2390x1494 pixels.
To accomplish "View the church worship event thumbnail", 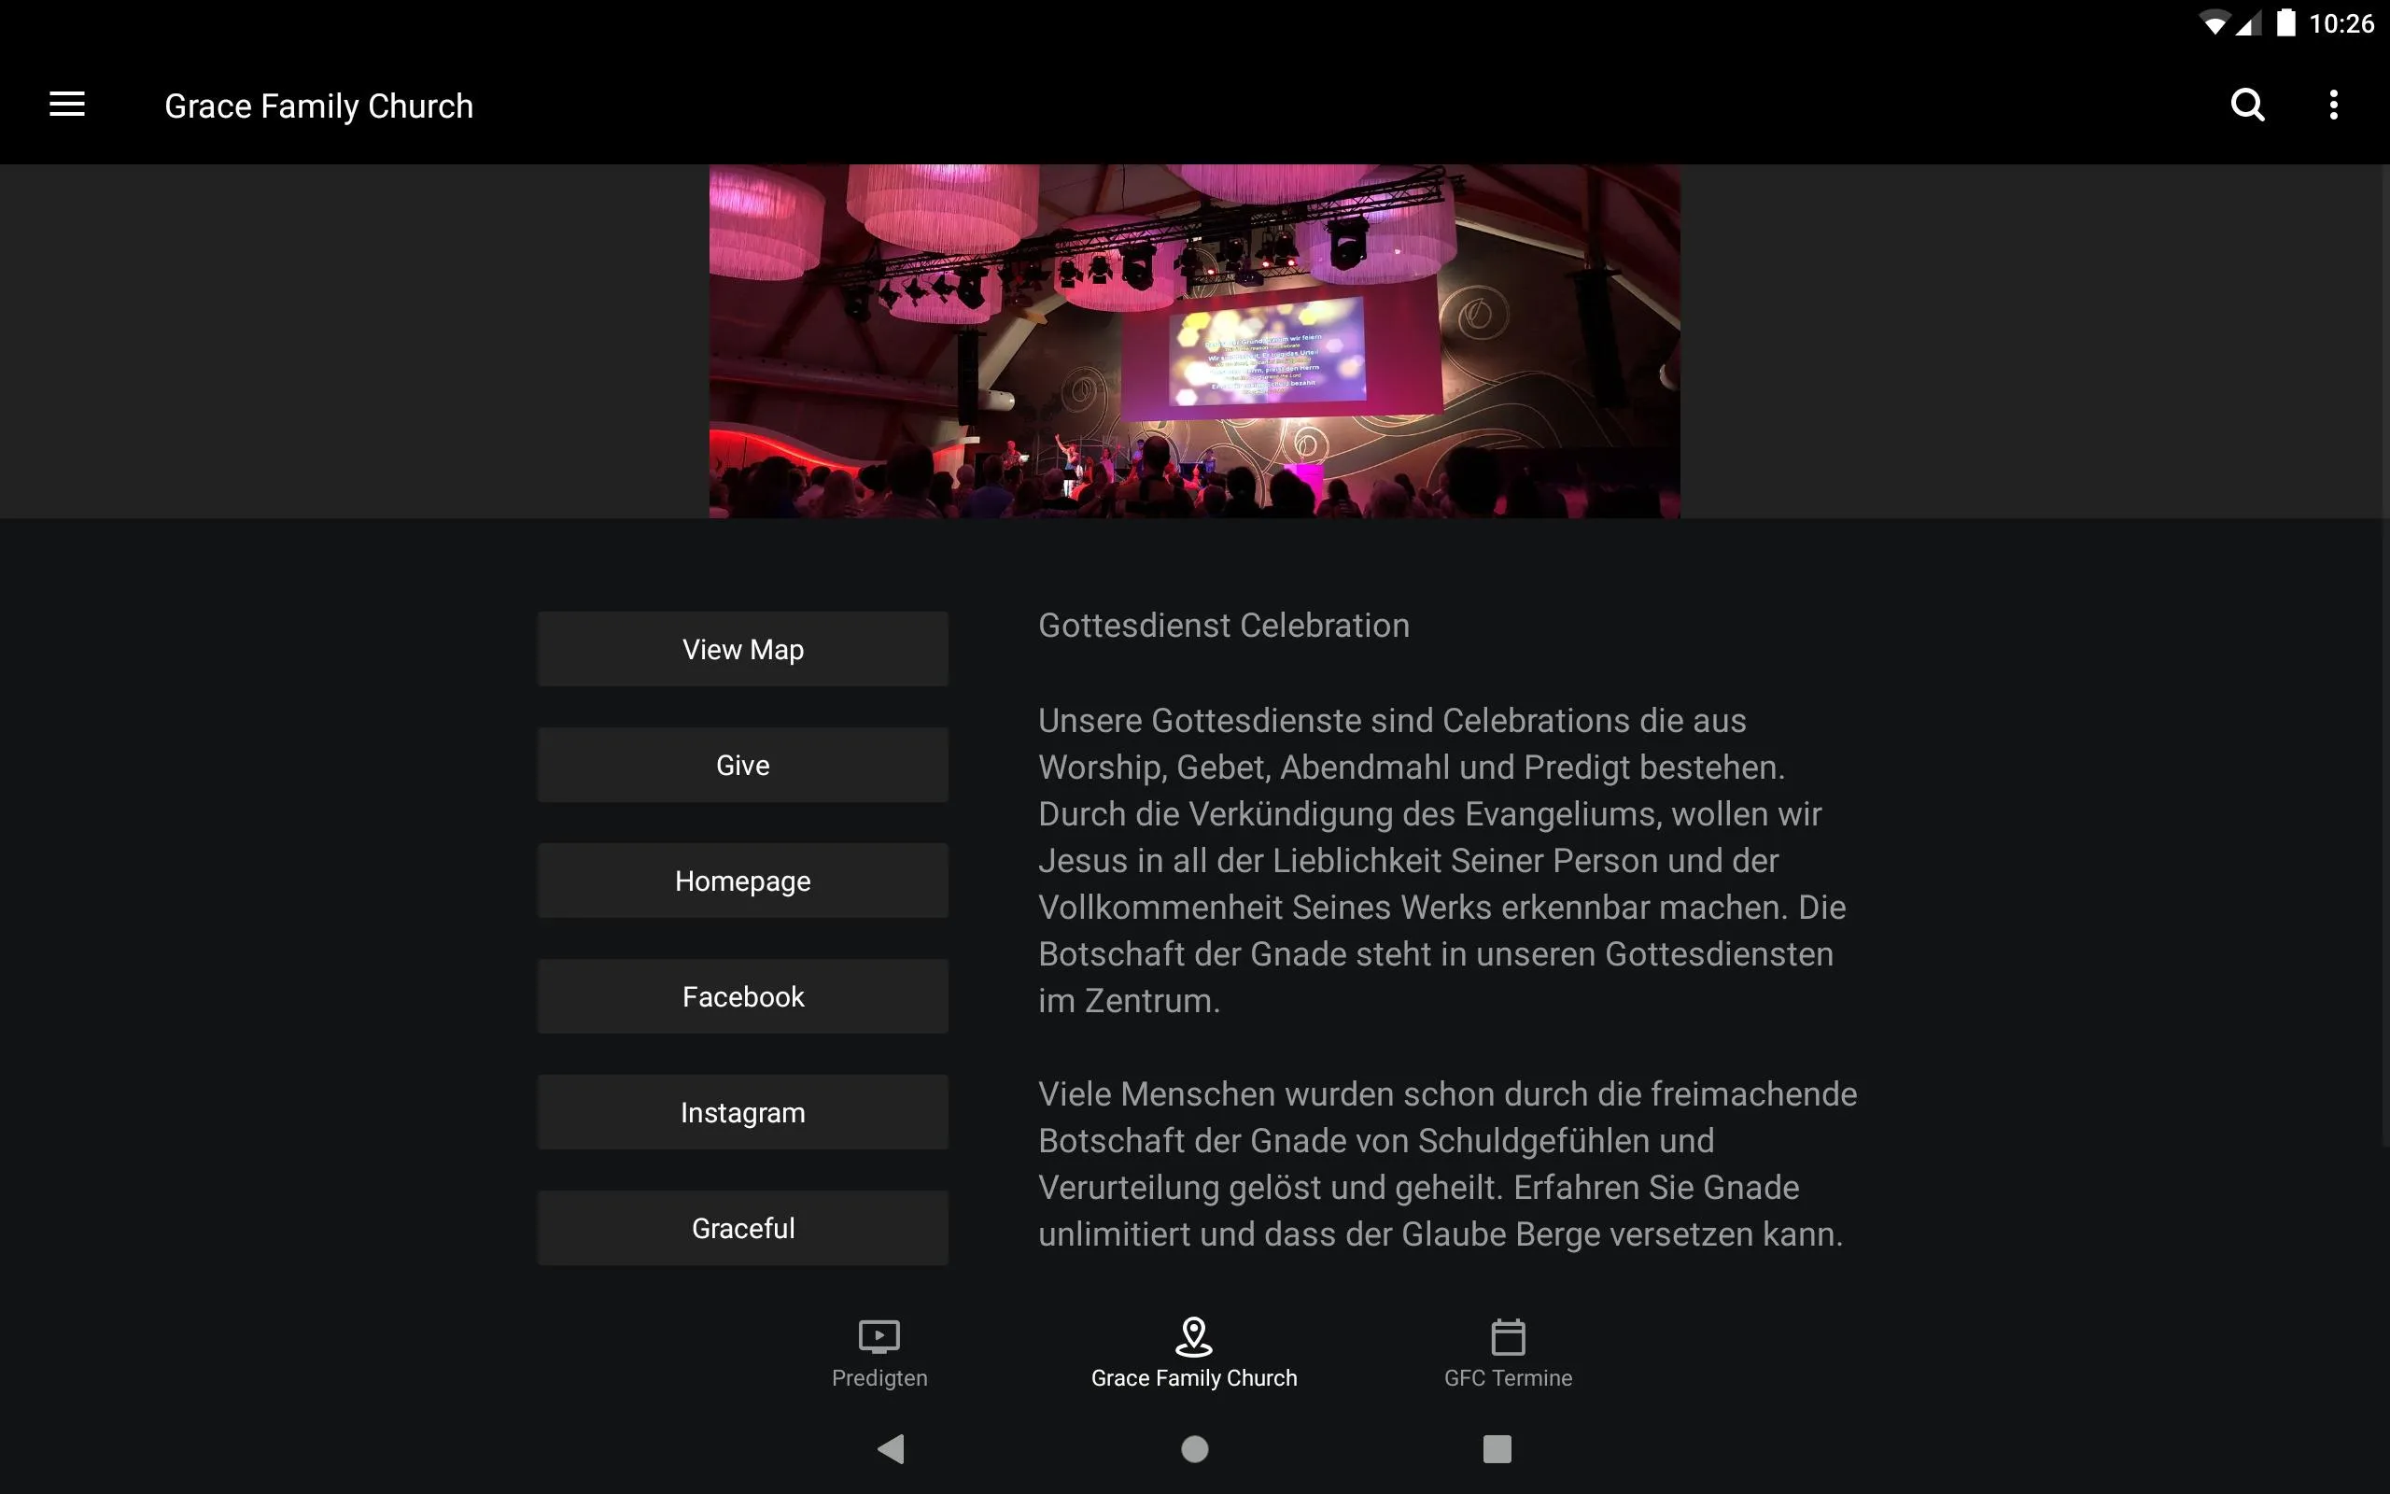I will [1194, 341].
